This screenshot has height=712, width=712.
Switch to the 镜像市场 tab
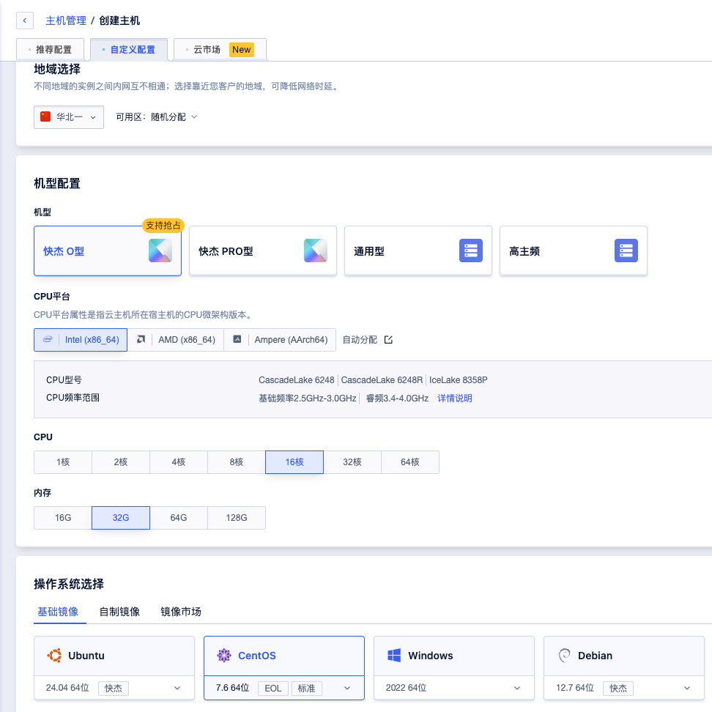pyautogui.click(x=181, y=612)
